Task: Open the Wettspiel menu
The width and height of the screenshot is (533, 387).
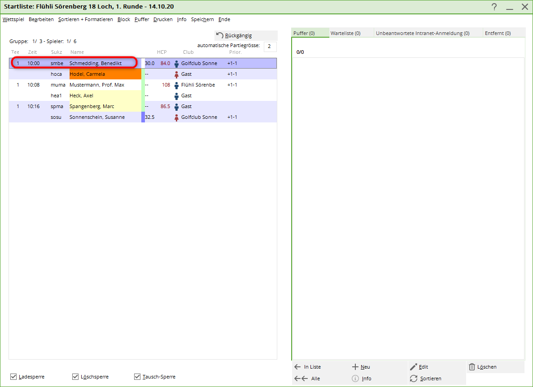Action: pos(13,20)
